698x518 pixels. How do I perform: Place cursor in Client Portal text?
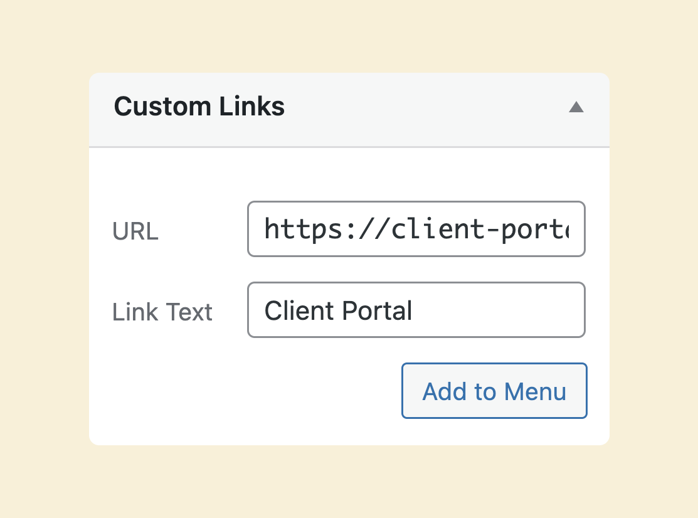[x=338, y=310]
